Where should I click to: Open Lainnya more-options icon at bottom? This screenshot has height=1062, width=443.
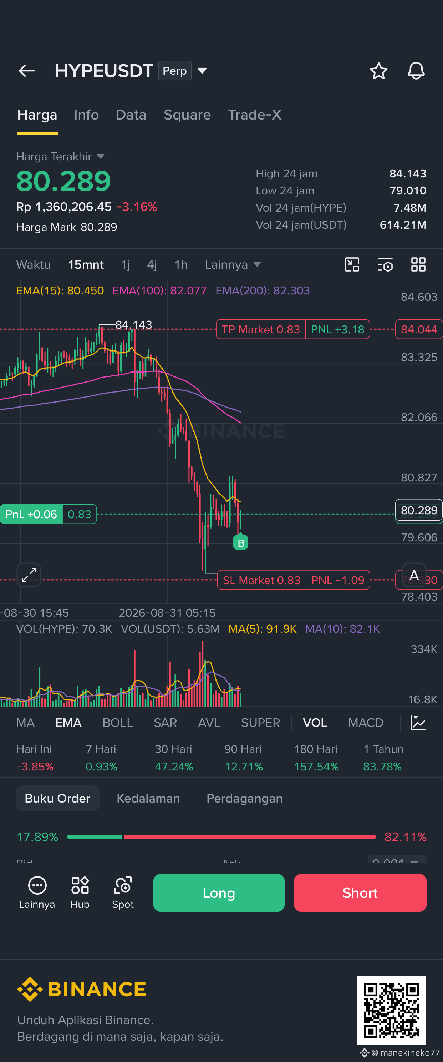tap(37, 892)
